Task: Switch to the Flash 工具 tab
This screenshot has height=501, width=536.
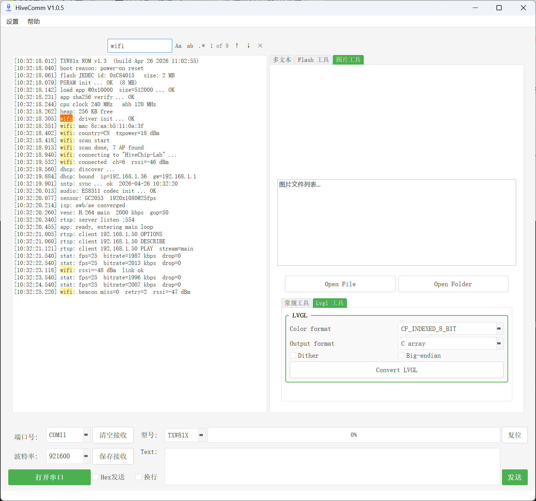Action: click(x=313, y=60)
